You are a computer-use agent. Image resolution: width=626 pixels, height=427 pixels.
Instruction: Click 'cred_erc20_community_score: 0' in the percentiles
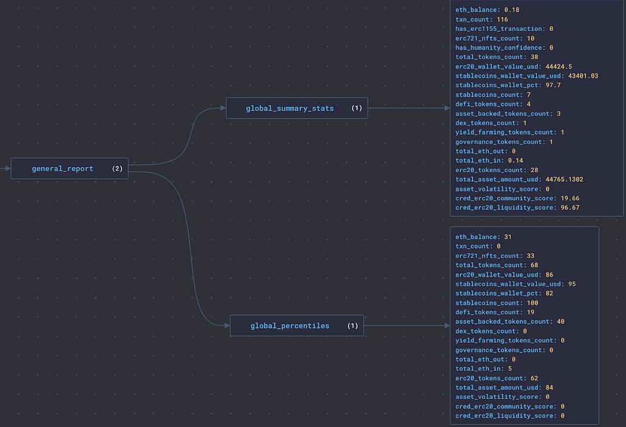click(x=510, y=407)
